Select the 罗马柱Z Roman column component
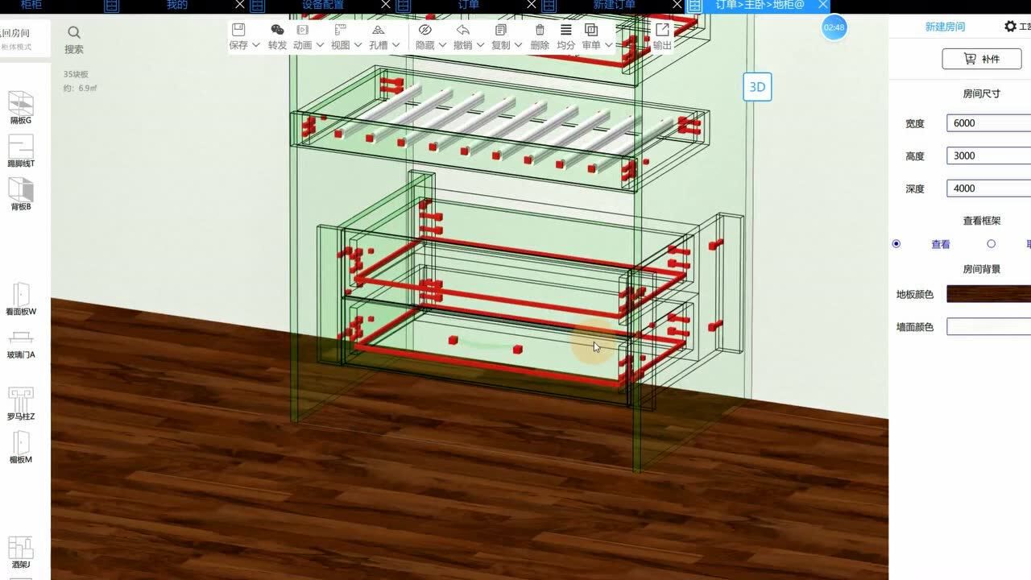 [x=21, y=404]
